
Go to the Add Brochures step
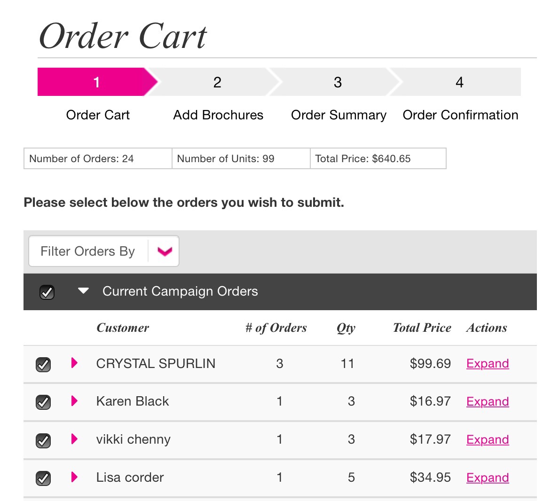218,82
